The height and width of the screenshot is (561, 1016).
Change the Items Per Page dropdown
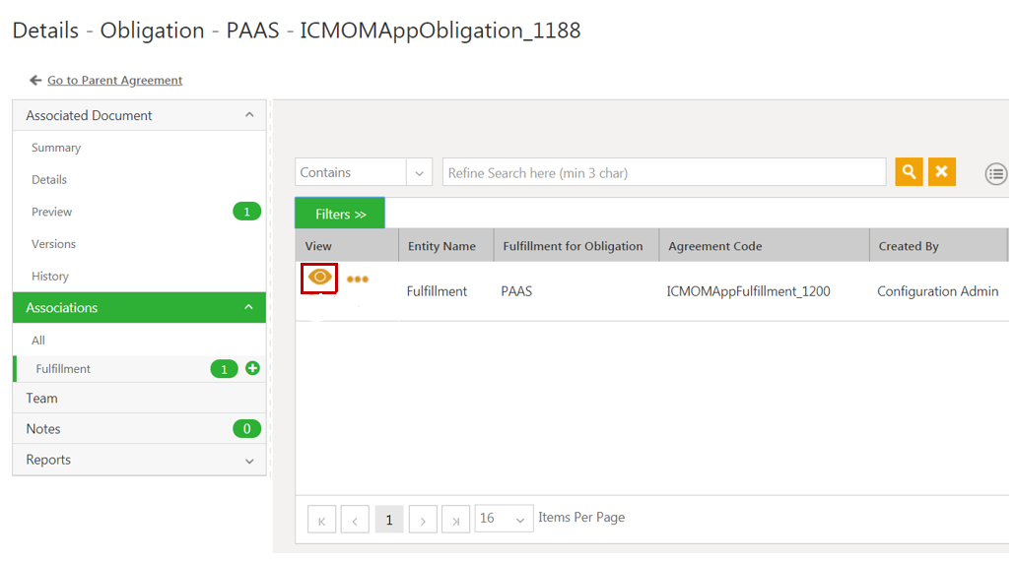[x=504, y=519]
